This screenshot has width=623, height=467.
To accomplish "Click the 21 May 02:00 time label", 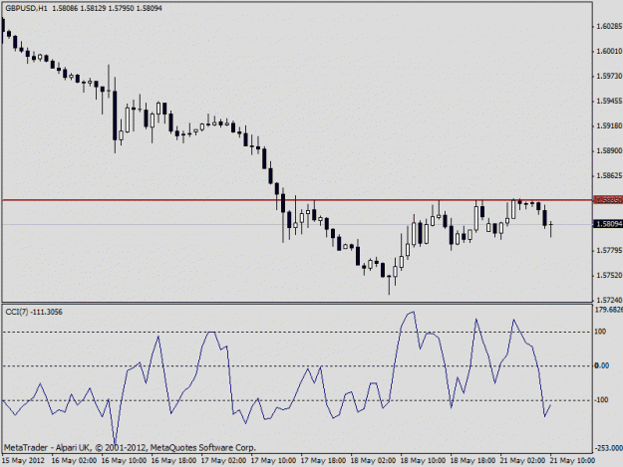I will point(522,461).
